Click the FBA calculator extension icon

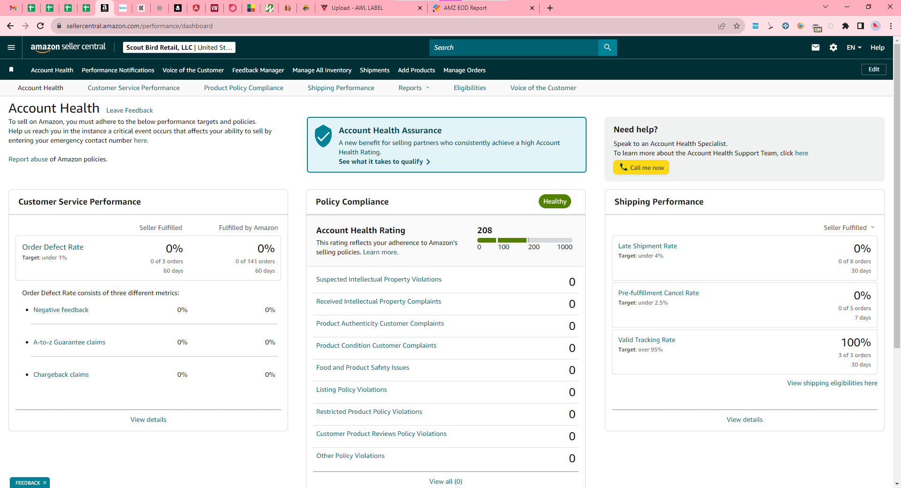click(x=756, y=26)
